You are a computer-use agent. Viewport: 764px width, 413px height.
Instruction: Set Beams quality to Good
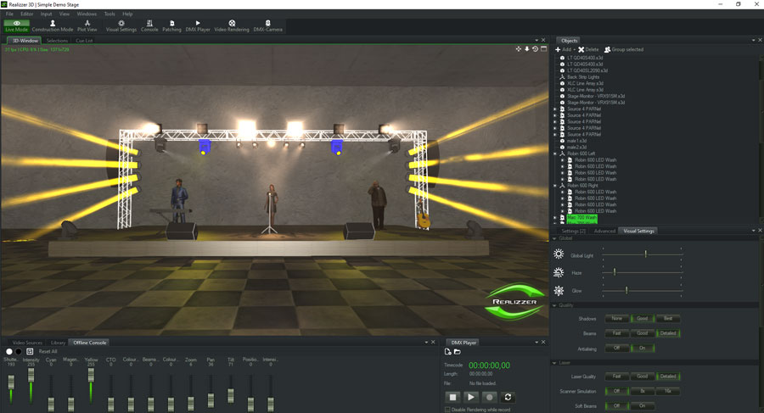(643, 333)
